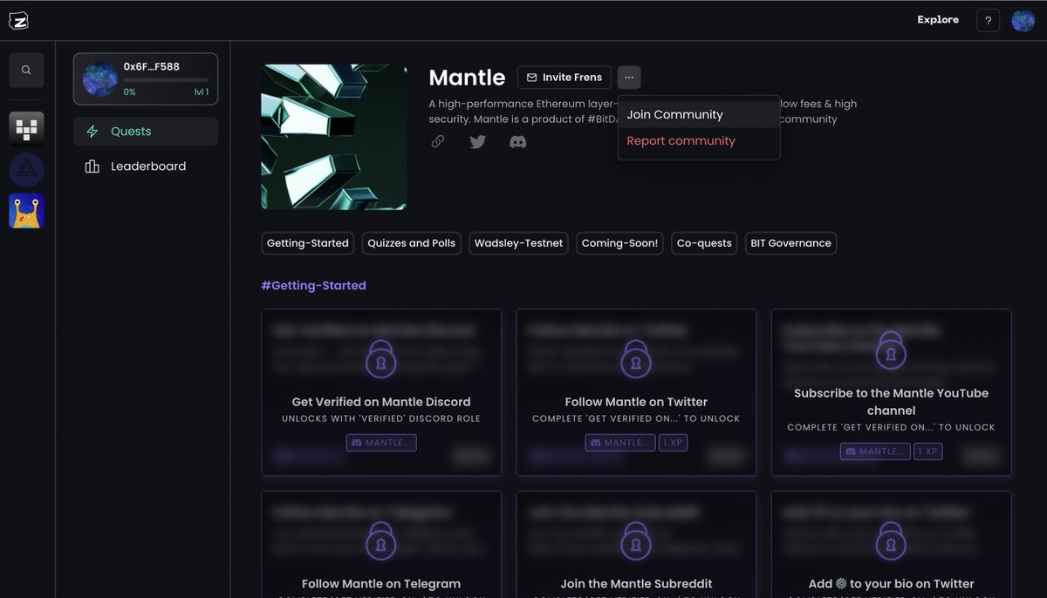Viewport: 1047px width, 598px height.
Task: Click the XP progress bar in profile card
Action: (166, 80)
